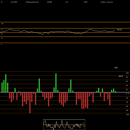Screen dimensions: 130x130
Task: Click the 'SI(TM)' header text
Action: (x=50, y=2)
